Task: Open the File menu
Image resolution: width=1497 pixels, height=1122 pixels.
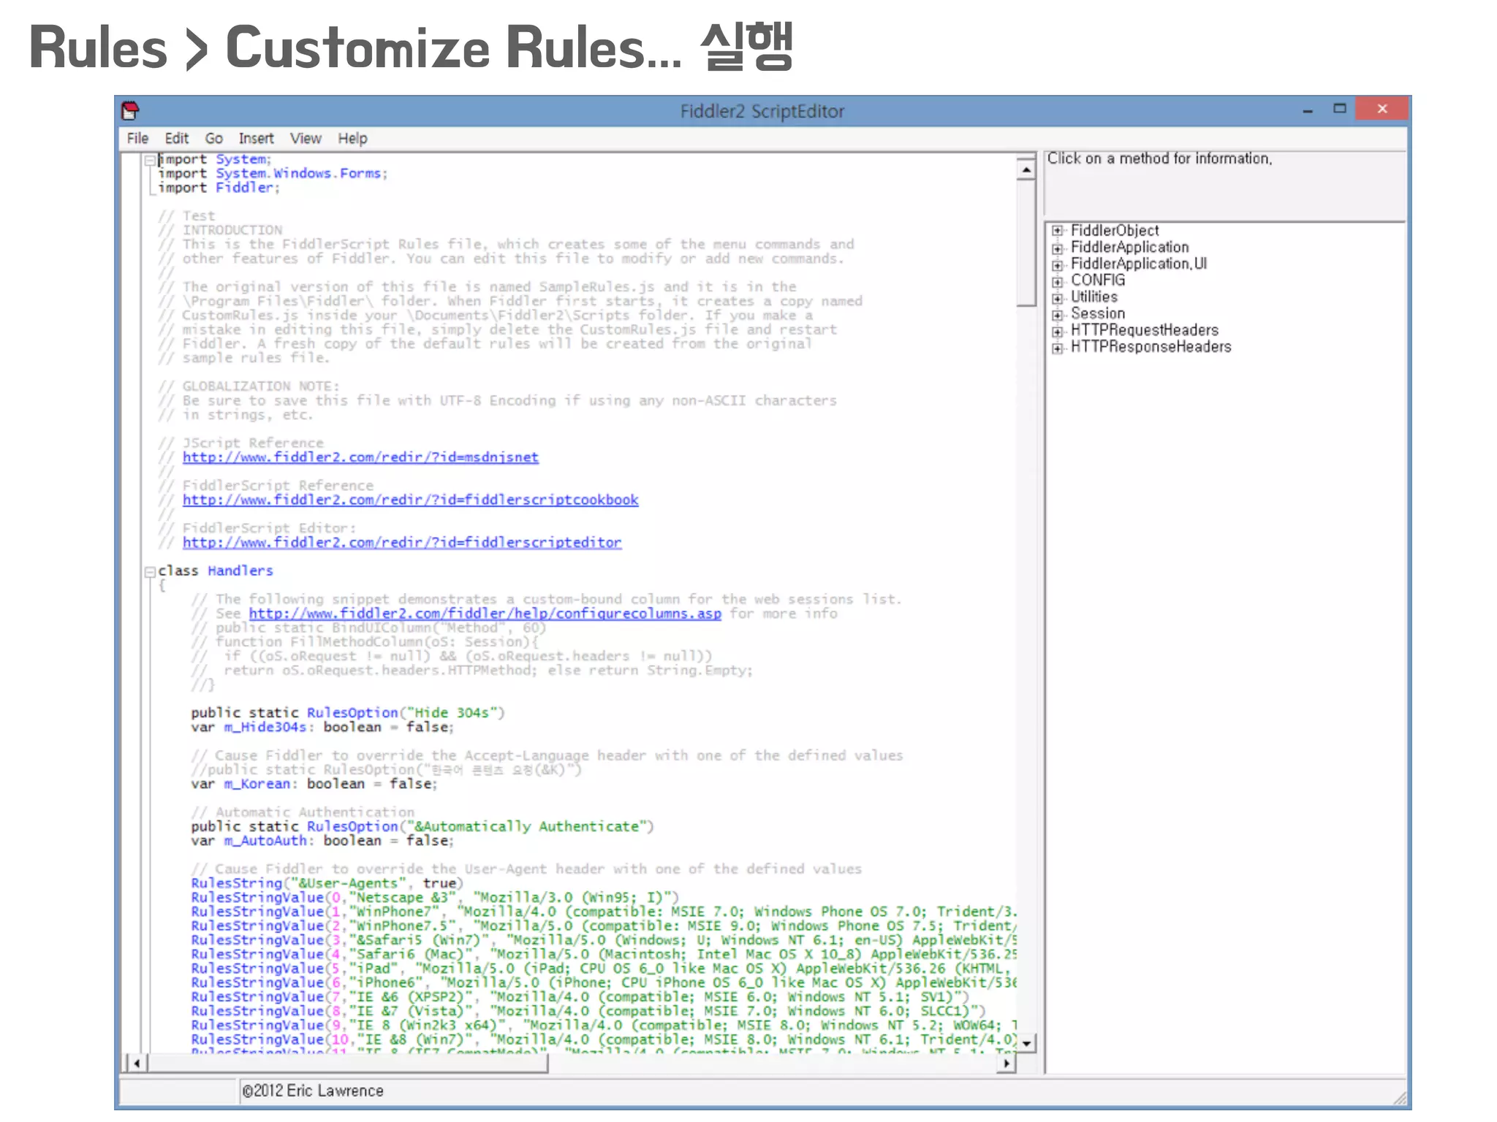Action: [137, 139]
